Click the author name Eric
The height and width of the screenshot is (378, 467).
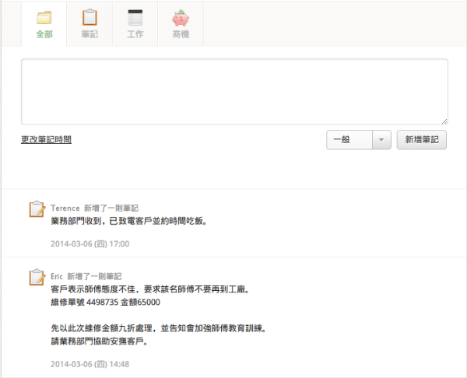tap(57, 276)
